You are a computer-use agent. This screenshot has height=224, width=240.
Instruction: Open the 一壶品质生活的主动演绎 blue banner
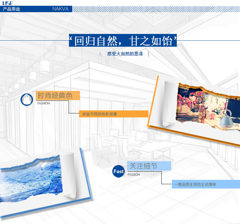click(x=206, y=184)
